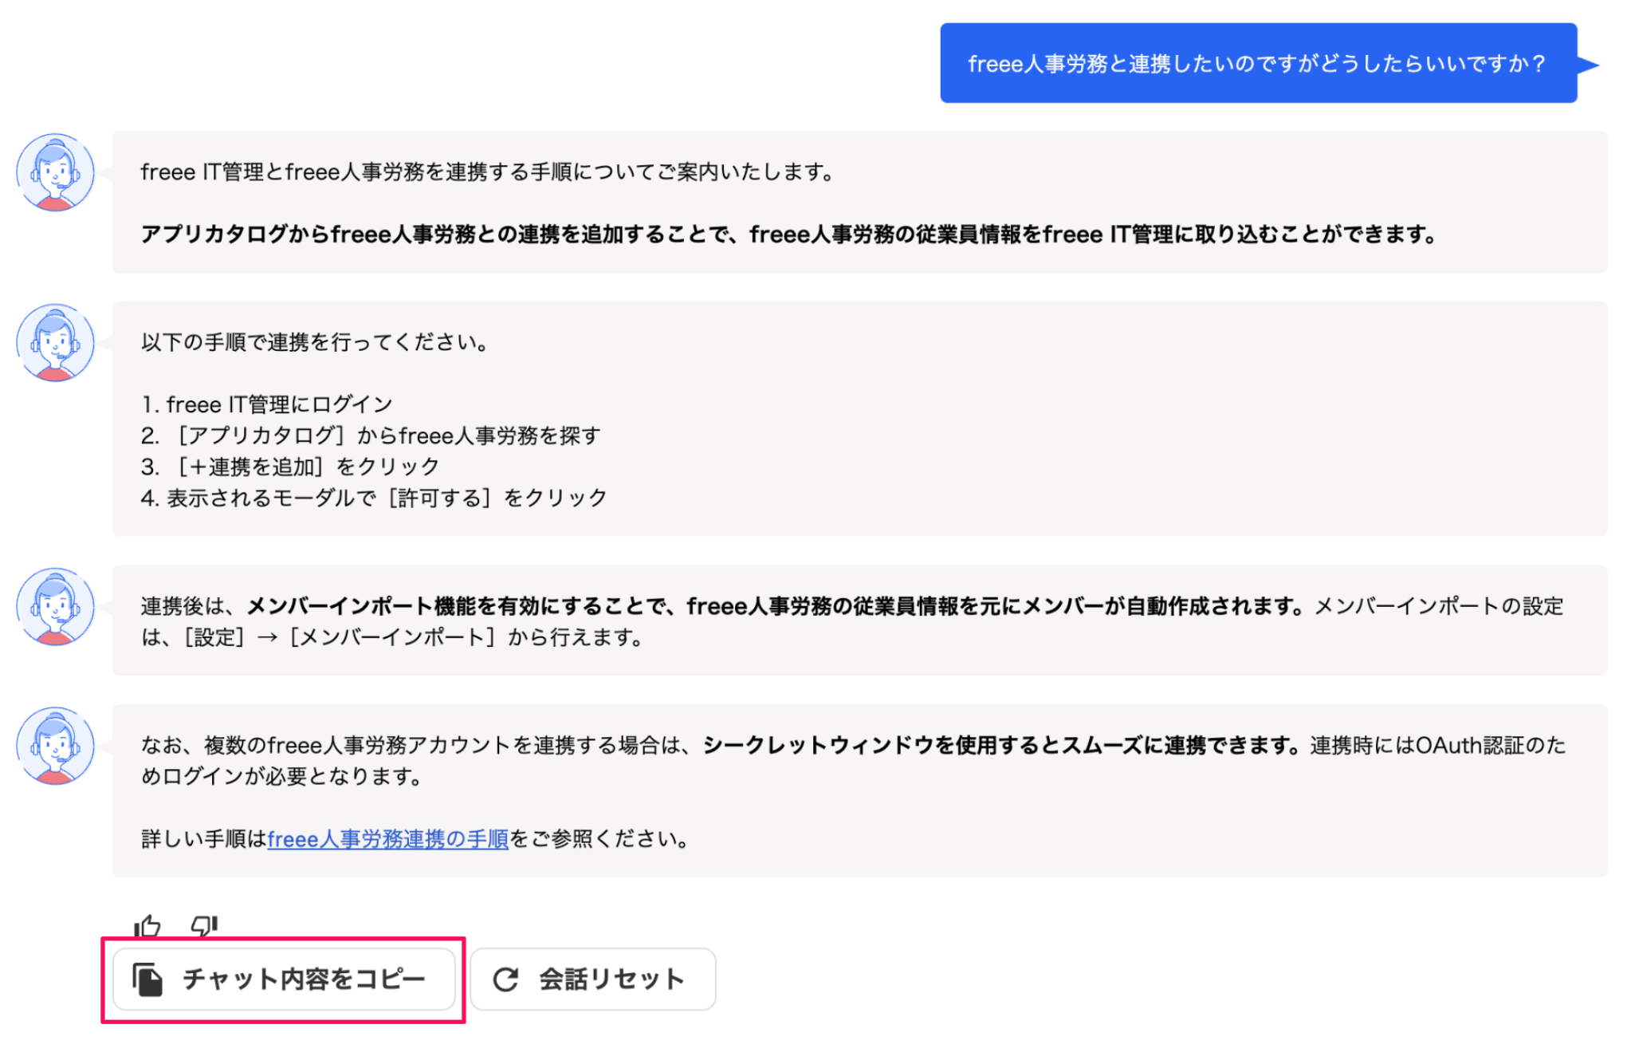
Task: Click the bot avatar beside 連携後は message
Action: click(x=56, y=606)
